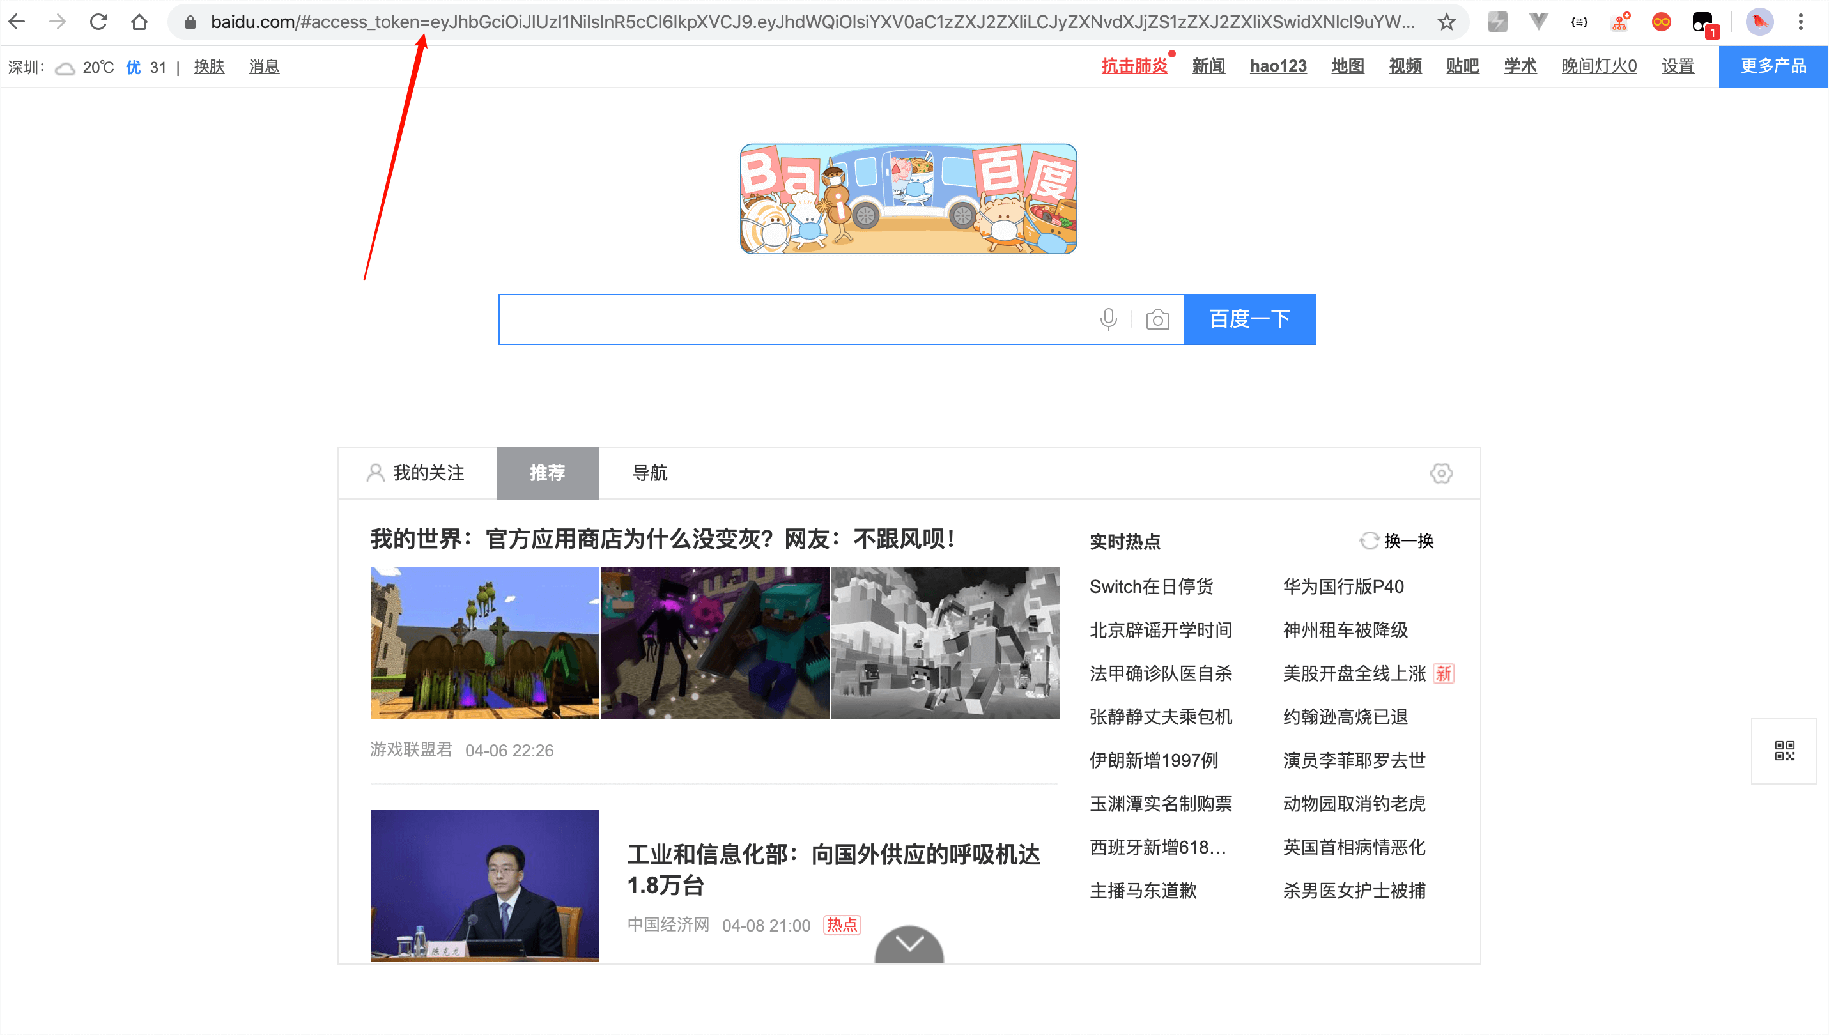1829x1035 pixels.
Task: Open the hao123 link
Action: tap(1278, 67)
